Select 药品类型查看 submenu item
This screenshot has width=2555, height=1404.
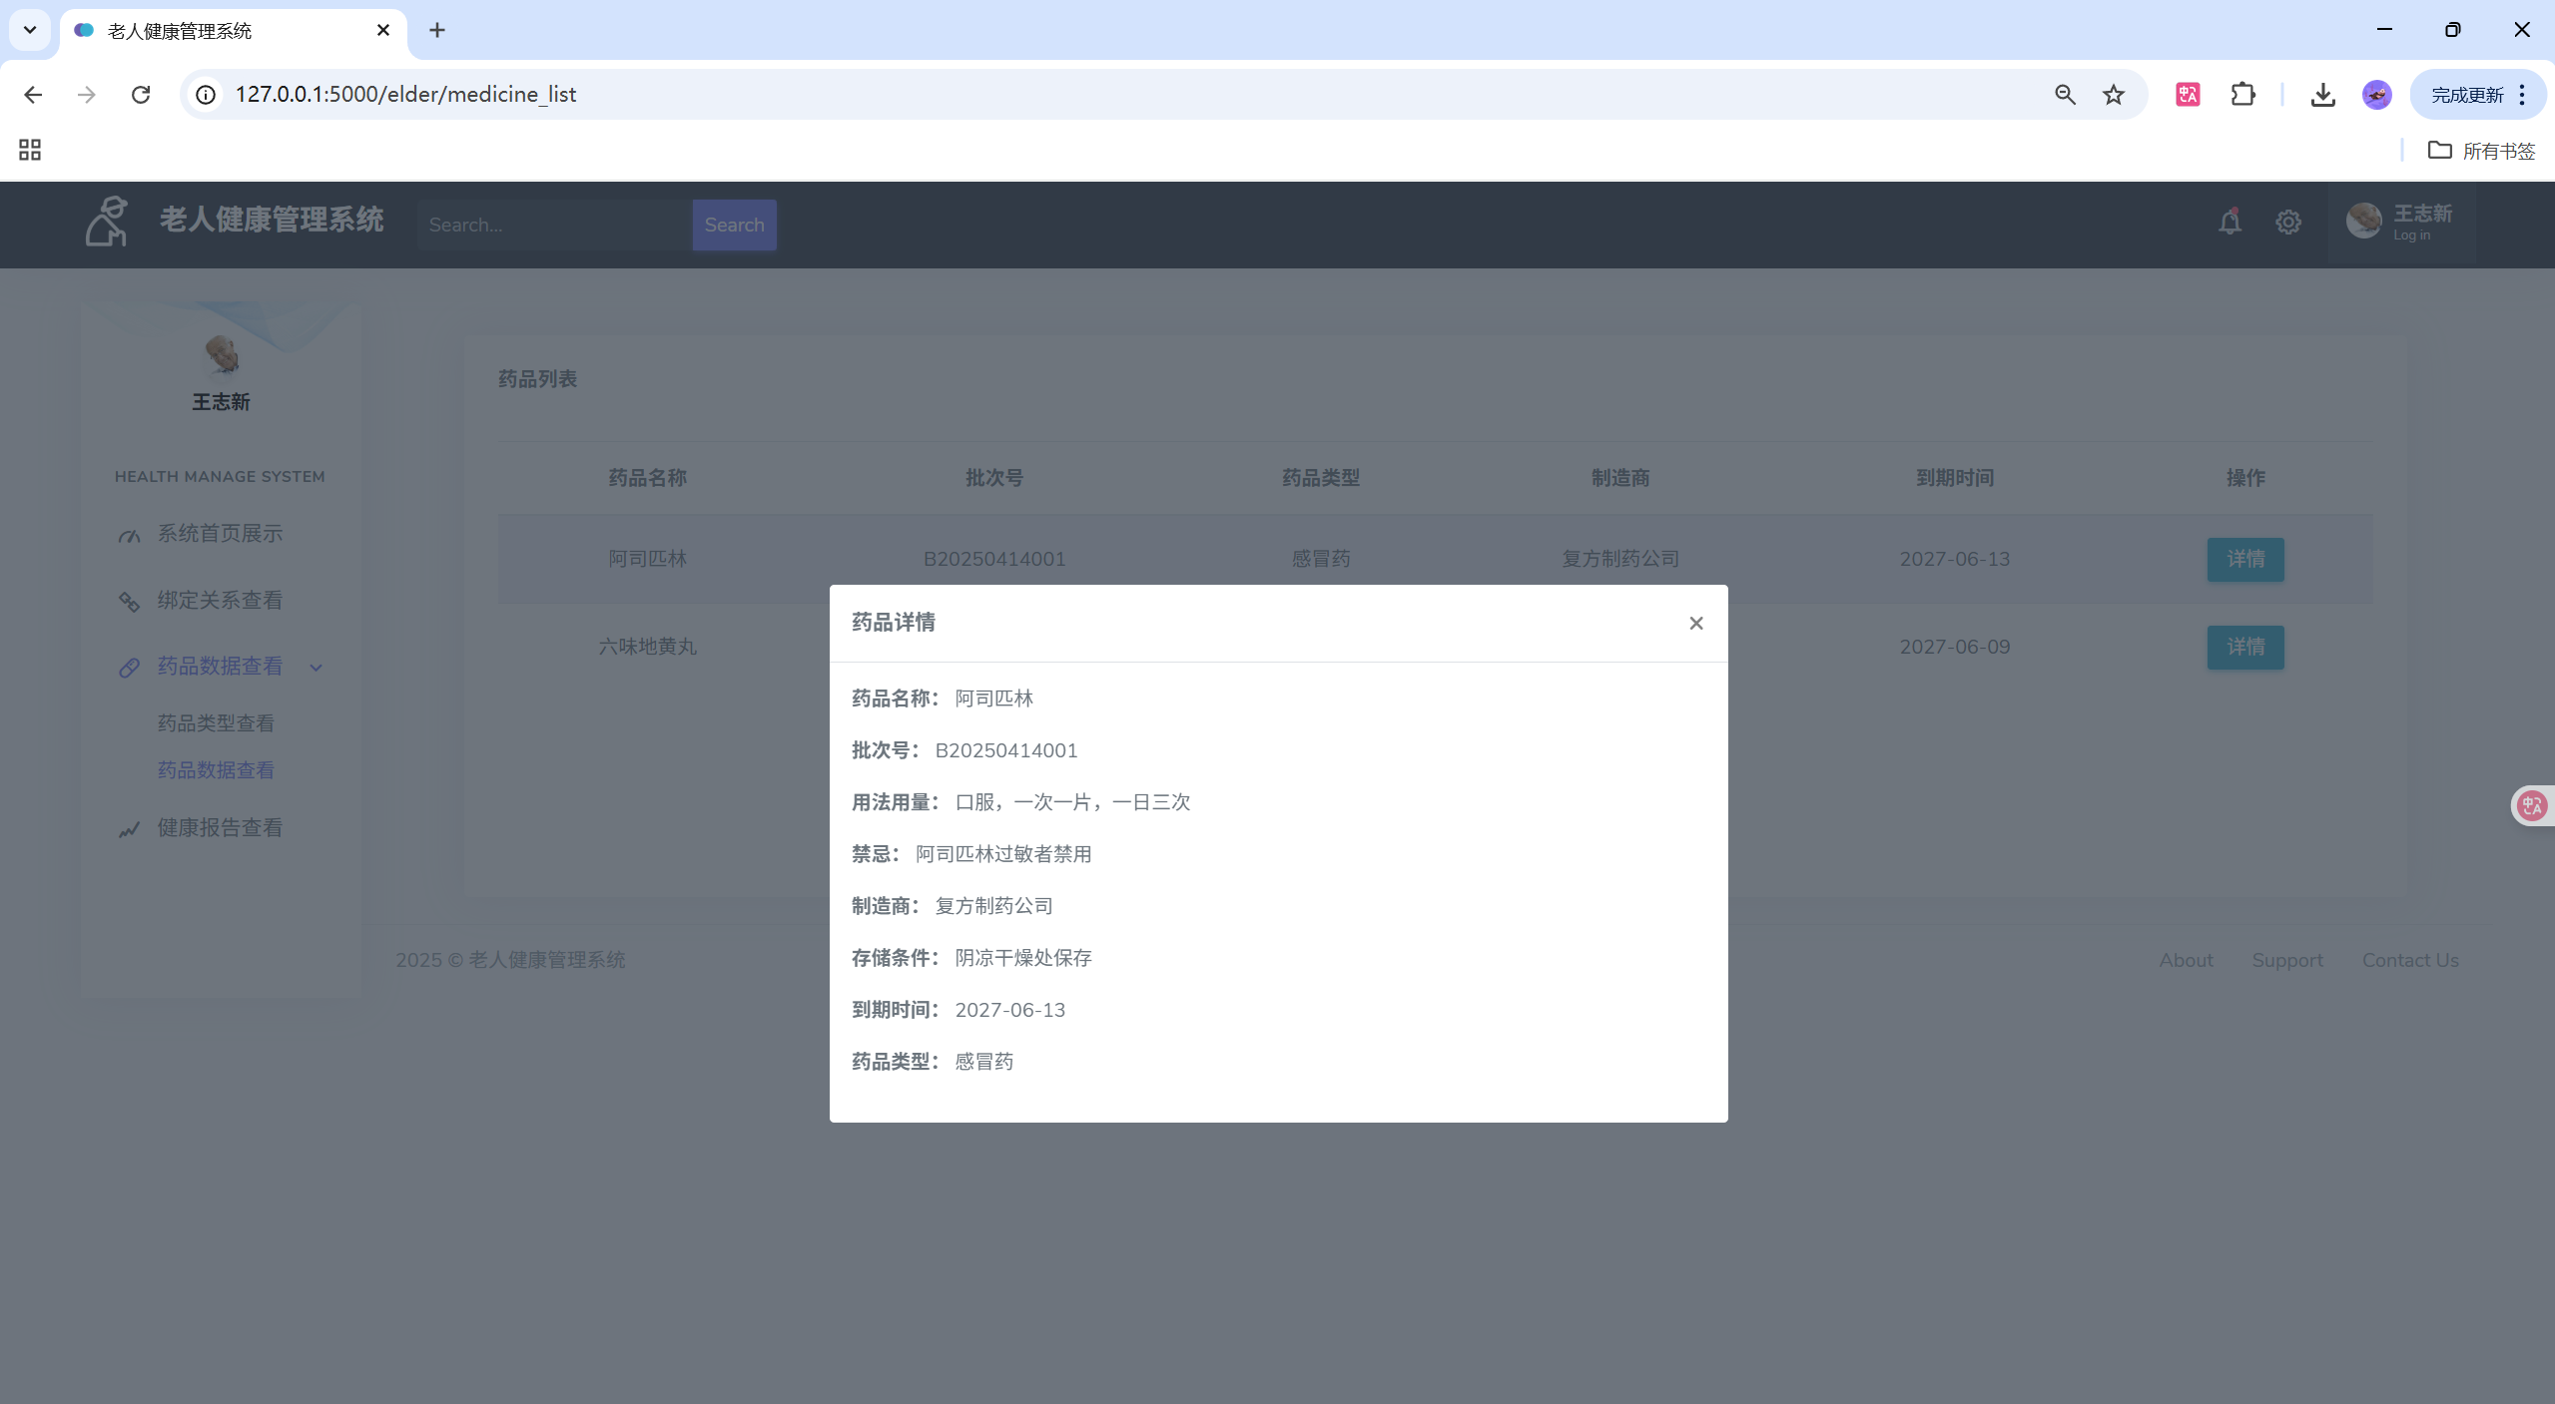(216, 723)
